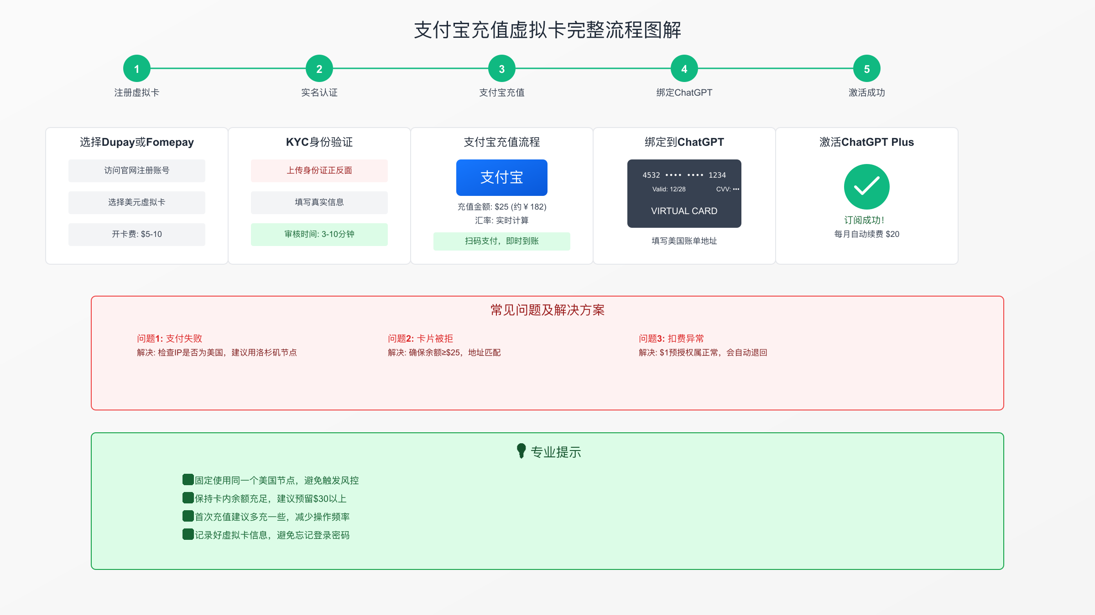Click step 5 circle 激活成功
Screen dimensions: 1095x615
(867, 69)
